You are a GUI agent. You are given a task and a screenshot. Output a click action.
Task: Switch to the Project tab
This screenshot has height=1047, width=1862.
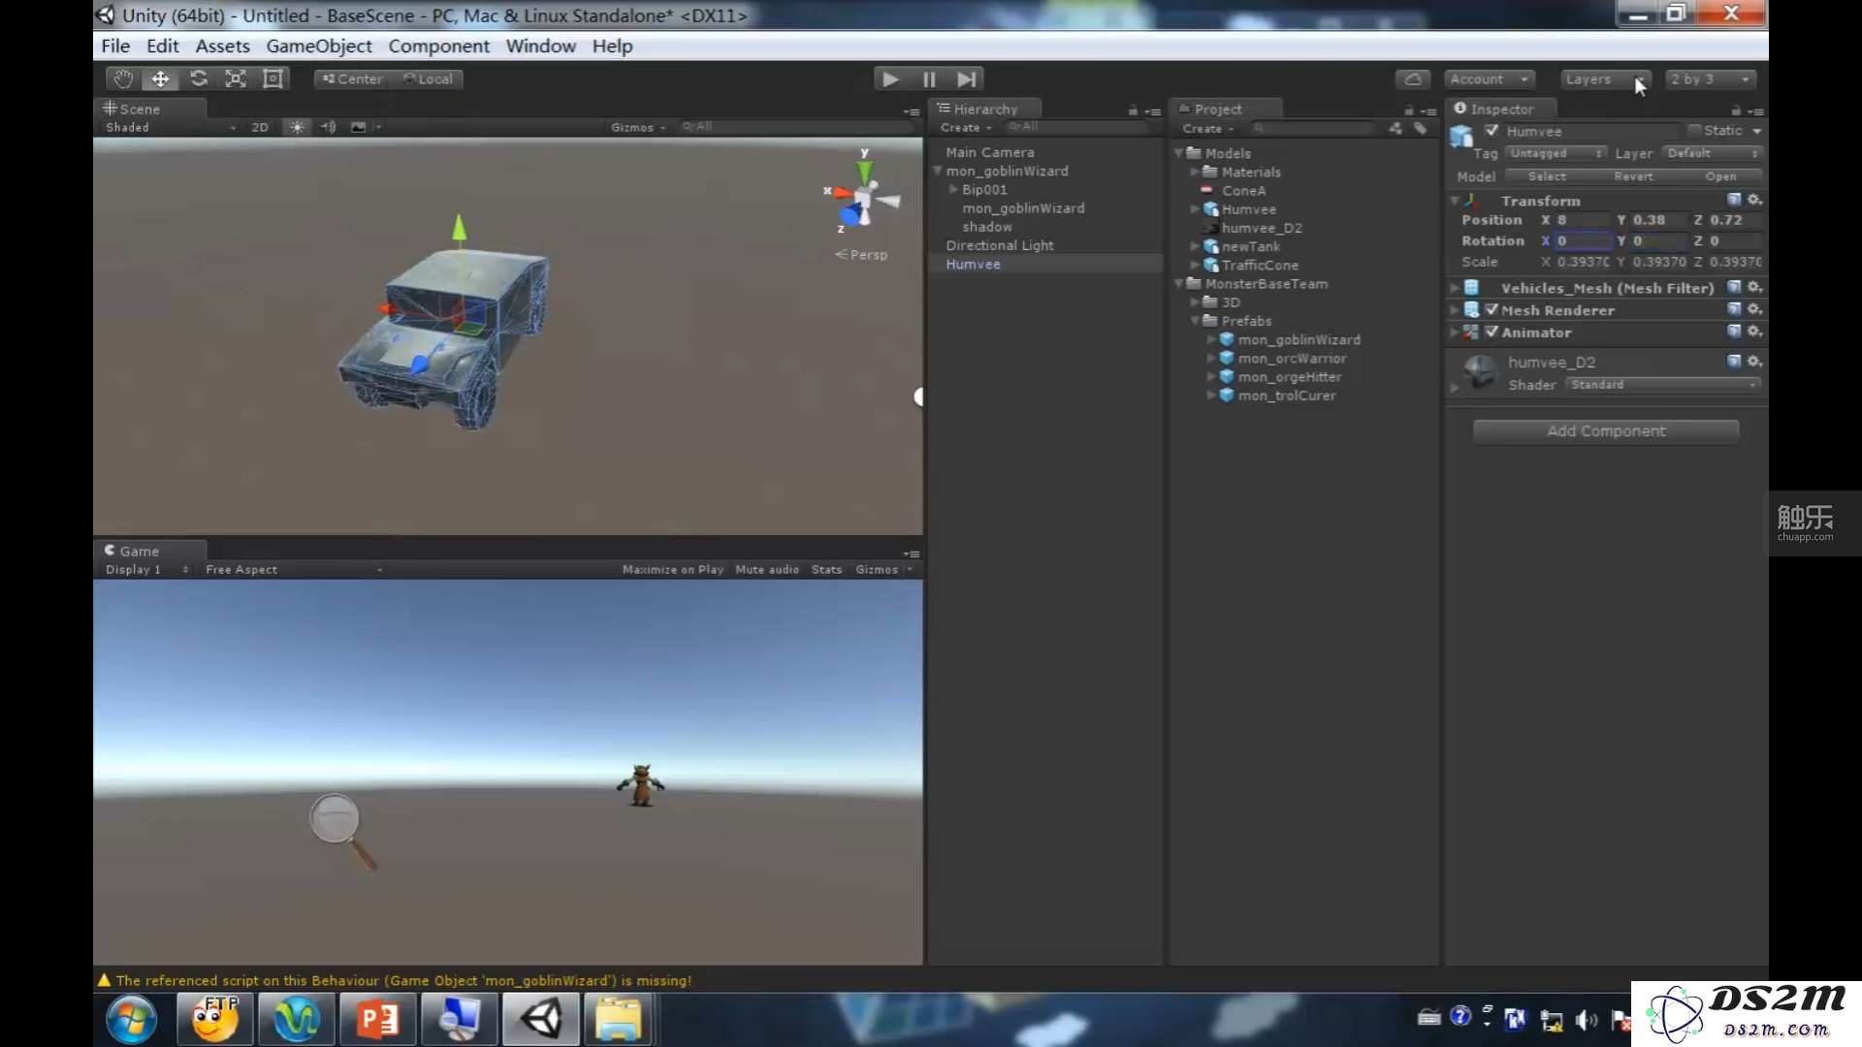(1226, 109)
